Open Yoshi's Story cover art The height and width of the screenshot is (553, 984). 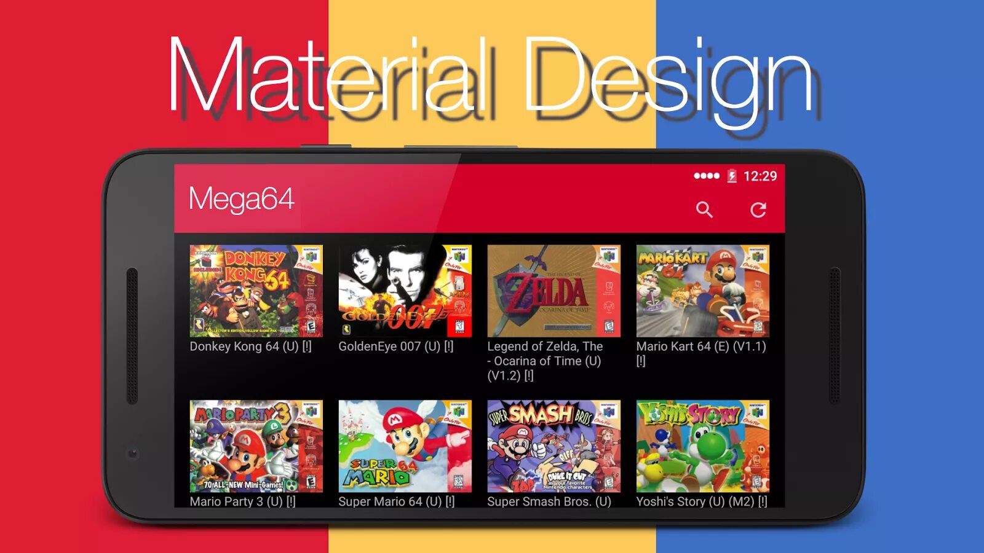point(702,446)
